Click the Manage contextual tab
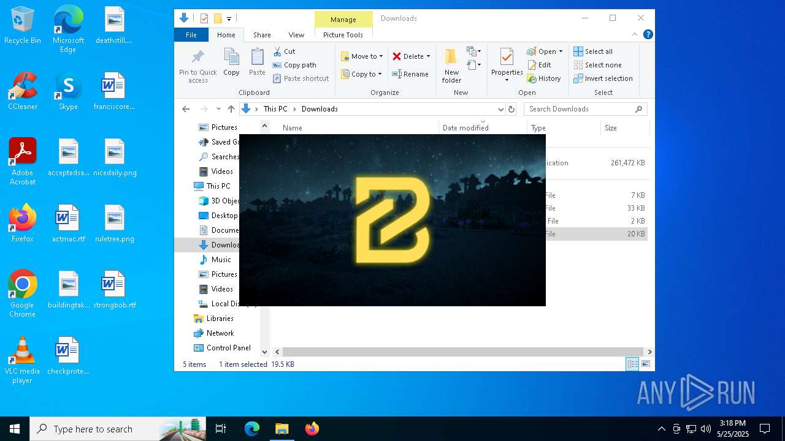This screenshot has width=785, height=441. (343, 20)
